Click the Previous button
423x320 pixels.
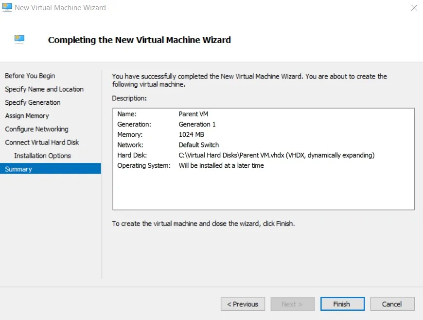point(243,304)
